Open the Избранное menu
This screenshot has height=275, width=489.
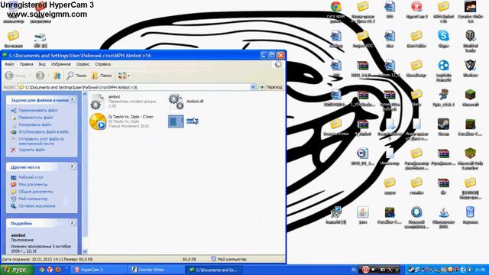(x=61, y=64)
